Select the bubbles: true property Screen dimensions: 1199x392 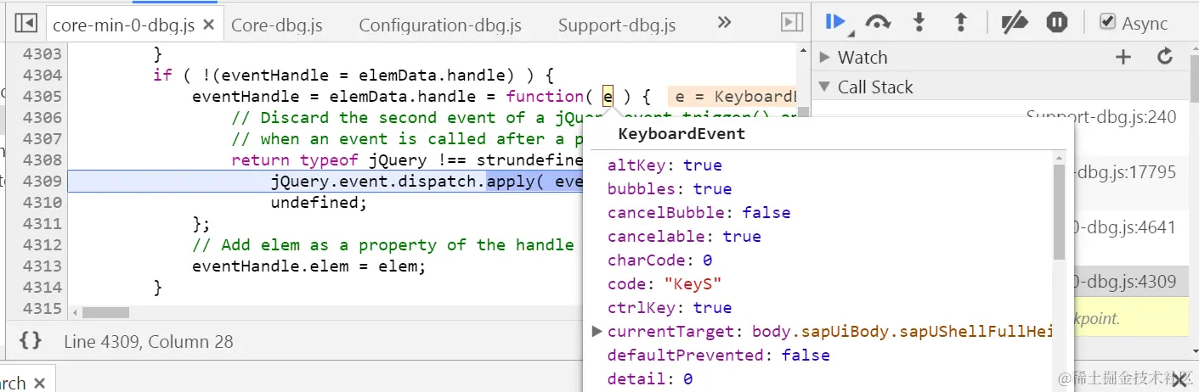[670, 188]
